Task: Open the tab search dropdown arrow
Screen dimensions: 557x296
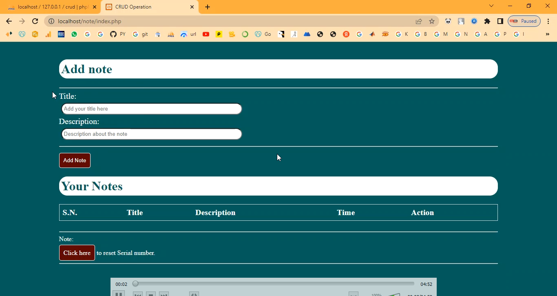Action: pos(491,6)
